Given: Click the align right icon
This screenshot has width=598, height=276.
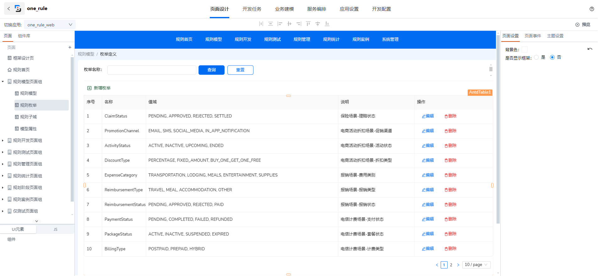Looking at the screenshot, I should coord(299,24).
